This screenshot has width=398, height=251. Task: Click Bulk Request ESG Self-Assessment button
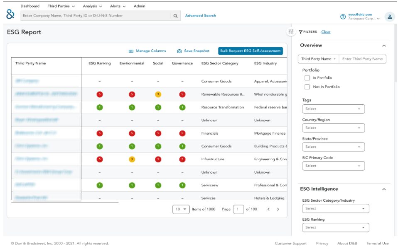(x=251, y=51)
